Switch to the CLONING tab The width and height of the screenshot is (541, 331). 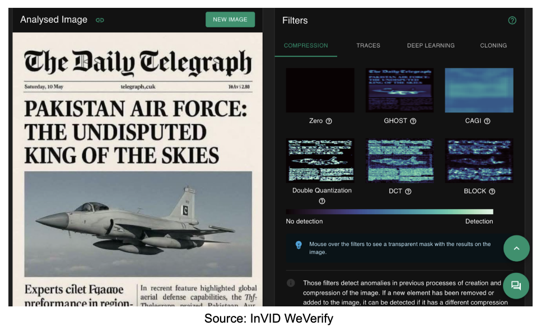493,45
